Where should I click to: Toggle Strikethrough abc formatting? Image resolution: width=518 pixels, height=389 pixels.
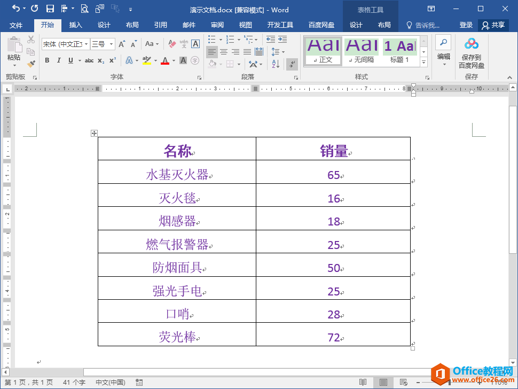click(x=89, y=60)
